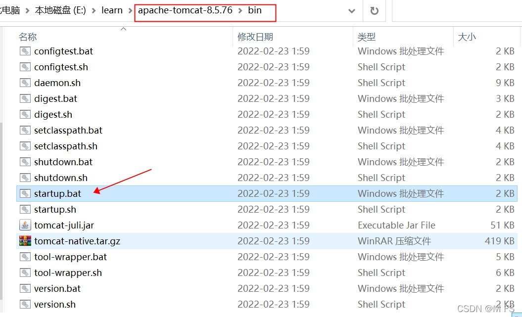
Task: Click the date cell of version.sh
Action: click(273, 304)
